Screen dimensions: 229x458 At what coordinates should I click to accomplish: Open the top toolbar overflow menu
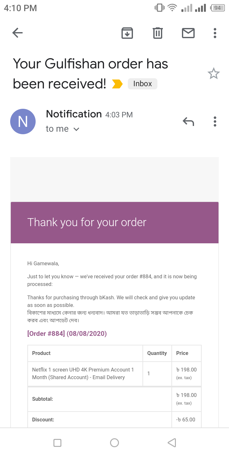tap(215, 33)
